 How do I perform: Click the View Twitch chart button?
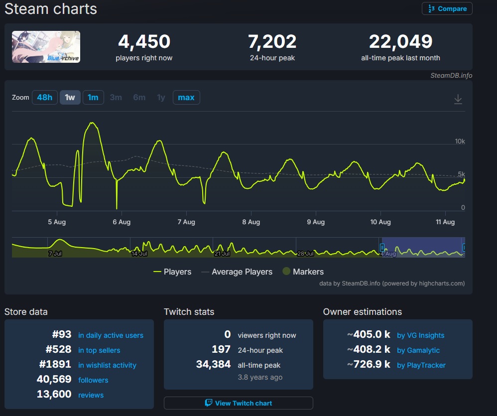(239, 403)
